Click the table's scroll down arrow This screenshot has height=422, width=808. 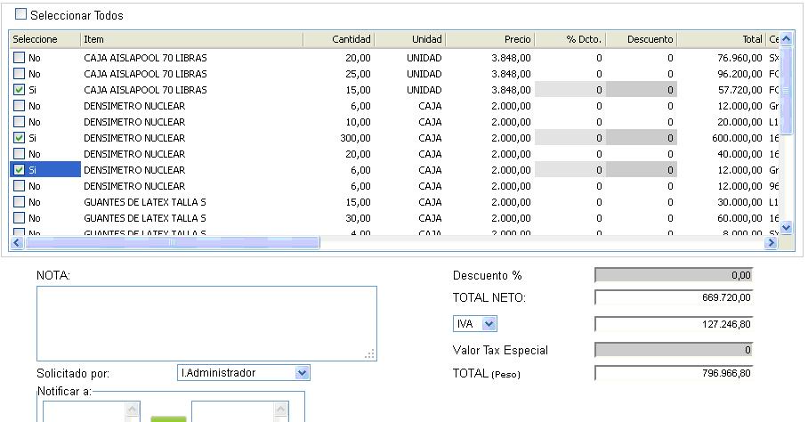point(787,227)
